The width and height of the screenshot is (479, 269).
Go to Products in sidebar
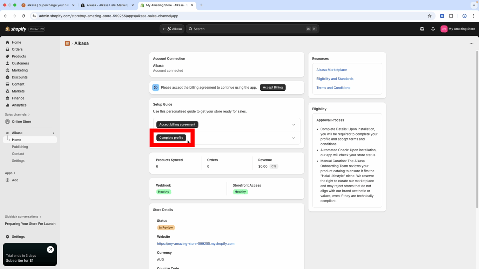[19, 56]
